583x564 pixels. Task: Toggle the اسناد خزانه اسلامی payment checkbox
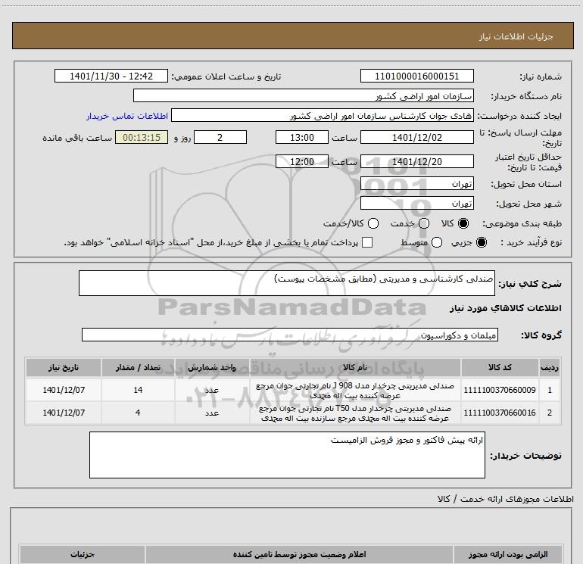coord(367,242)
